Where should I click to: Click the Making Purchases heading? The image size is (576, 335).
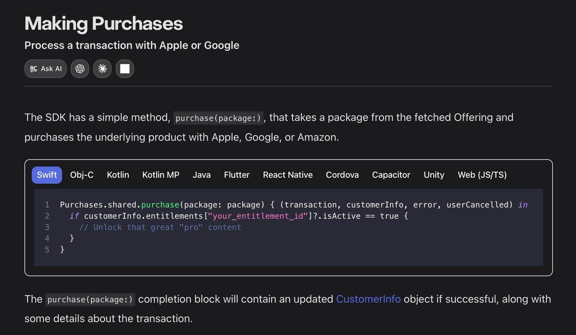point(103,24)
